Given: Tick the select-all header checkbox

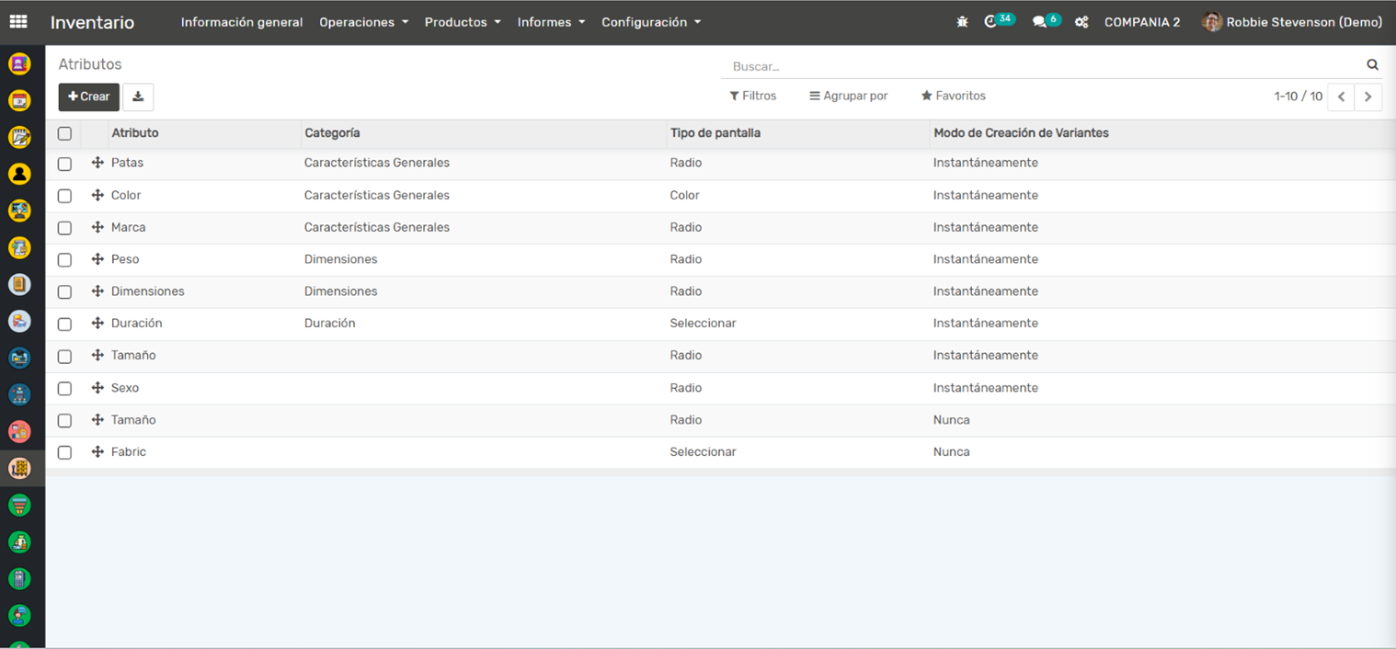Looking at the screenshot, I should click(64, 133).
